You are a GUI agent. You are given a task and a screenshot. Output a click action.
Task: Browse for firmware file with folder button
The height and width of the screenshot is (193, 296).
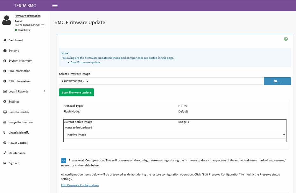point(277,81)
